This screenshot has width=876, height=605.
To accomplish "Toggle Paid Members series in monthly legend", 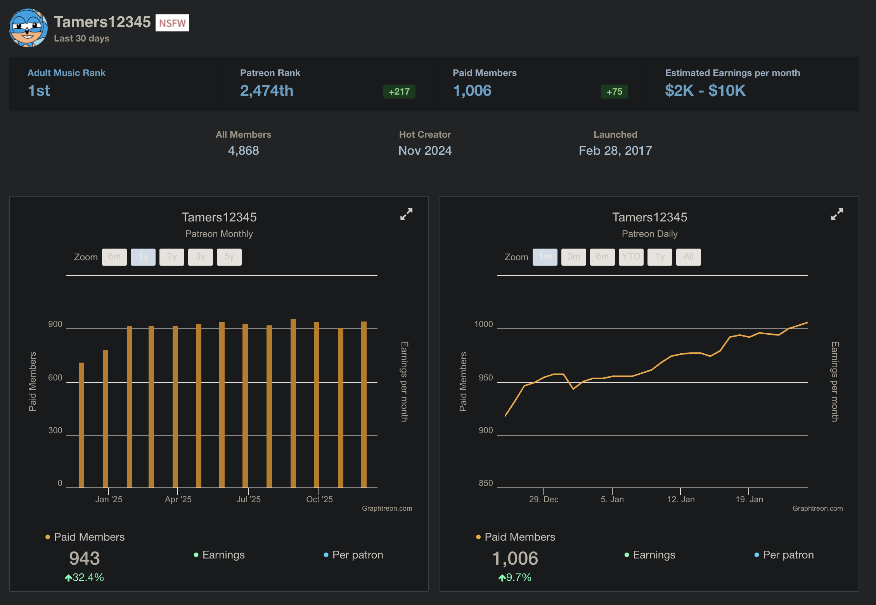I will [x=89, y=537].
